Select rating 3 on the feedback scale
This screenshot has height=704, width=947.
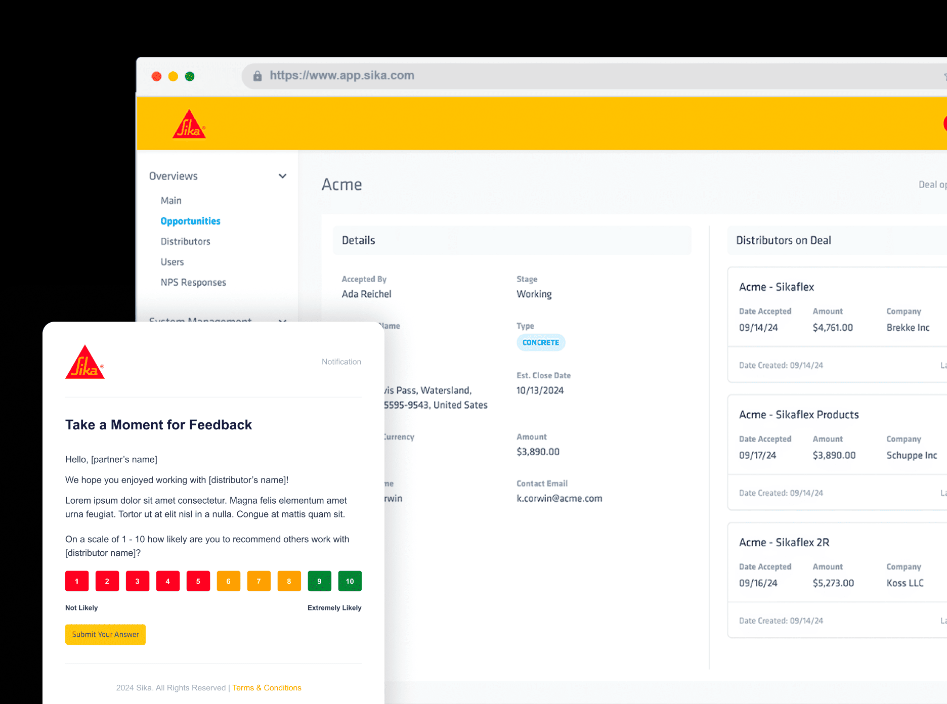coord(138,581)
